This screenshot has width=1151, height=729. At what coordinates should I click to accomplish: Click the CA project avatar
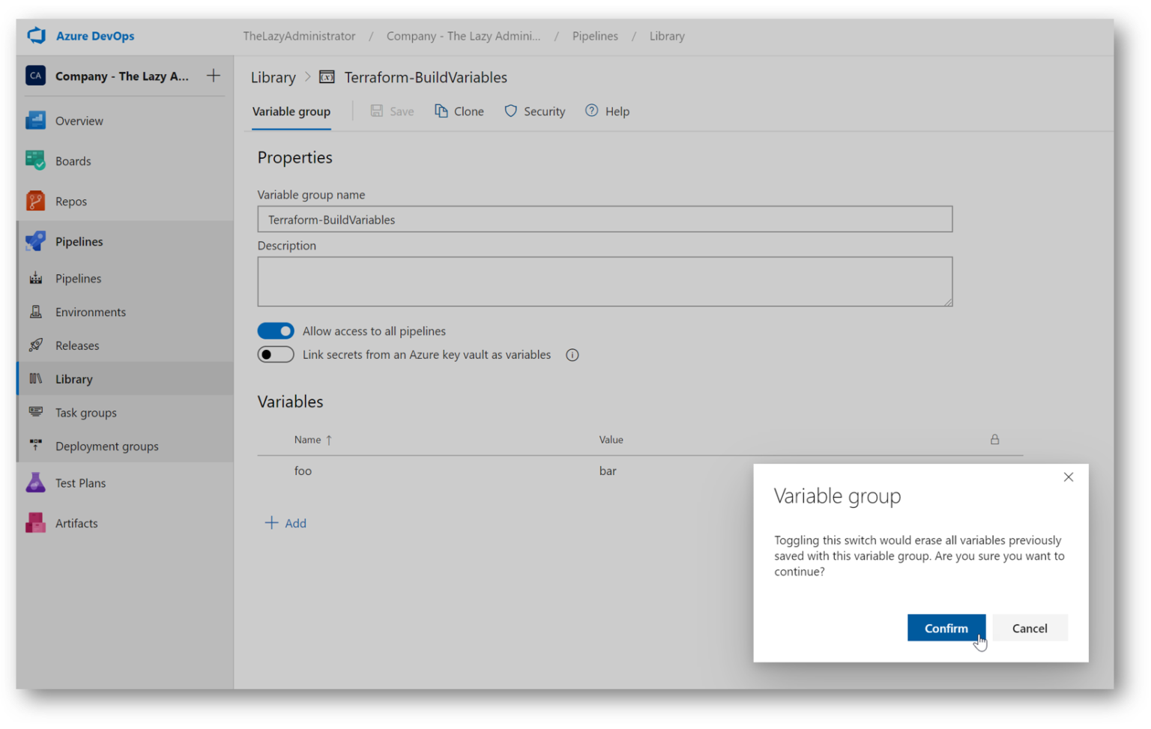[x=35, y=76]
